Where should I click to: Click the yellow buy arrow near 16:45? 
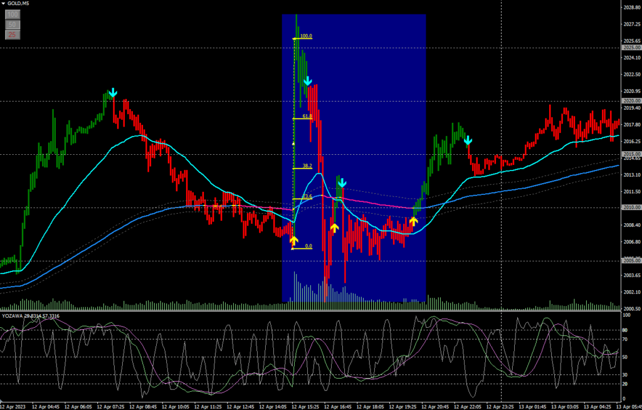tap(335, 228)
